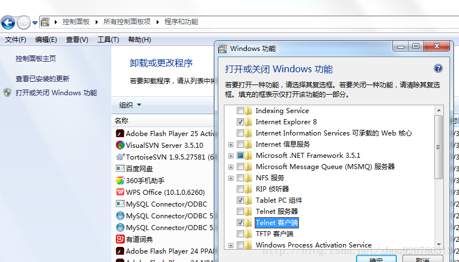Click the 百度网盘 program icon
The width and height of the screenshot is (459, 262).
(120, 169)
